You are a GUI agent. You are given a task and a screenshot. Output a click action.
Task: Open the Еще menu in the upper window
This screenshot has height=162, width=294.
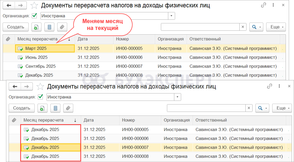[276, 27]
